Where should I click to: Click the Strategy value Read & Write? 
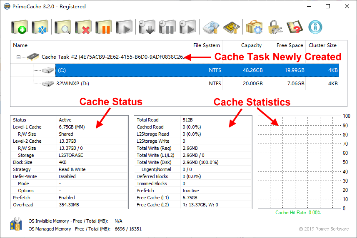coord(72,169)
